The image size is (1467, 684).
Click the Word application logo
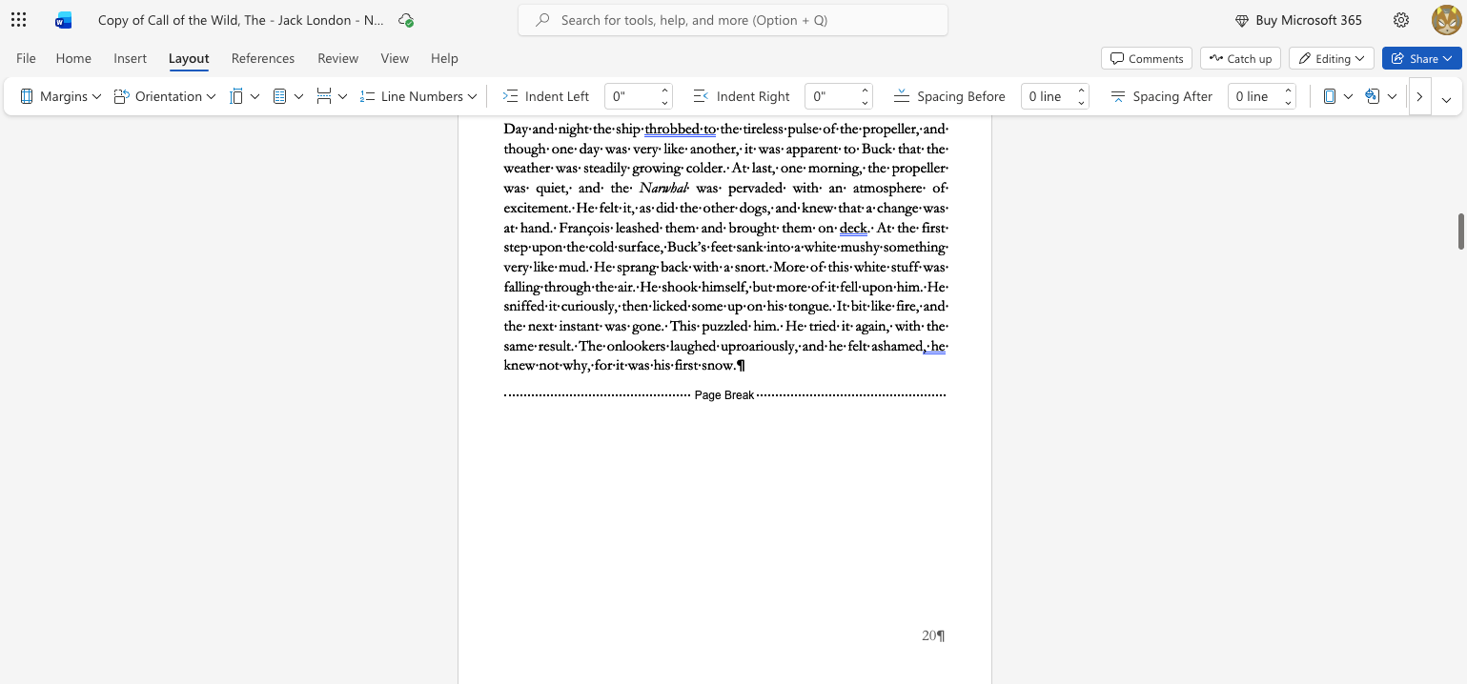[x=64, y=20]
